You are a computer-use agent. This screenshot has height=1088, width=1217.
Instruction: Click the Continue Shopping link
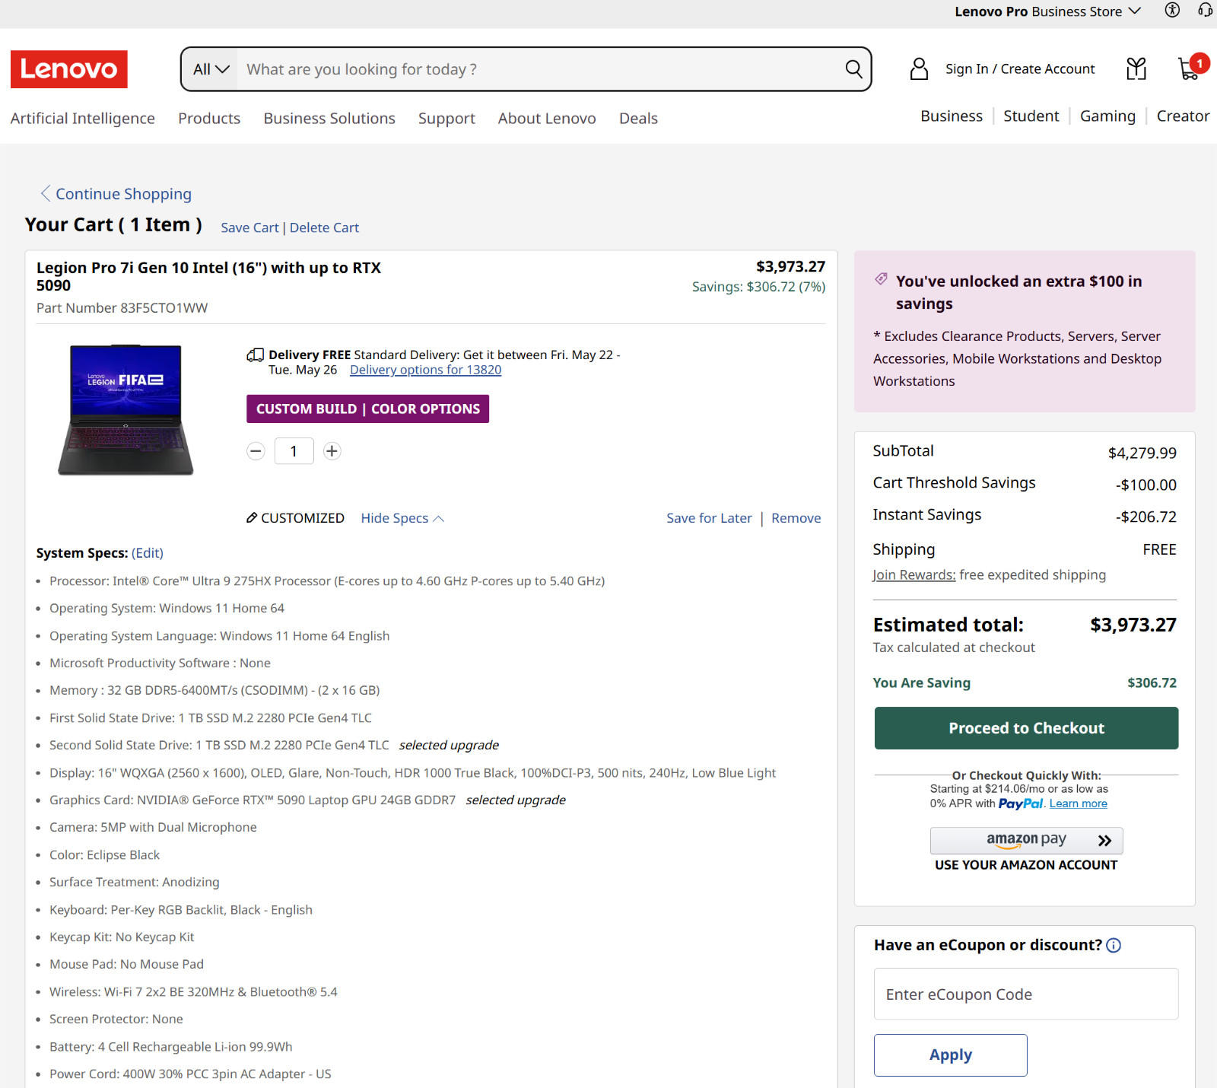[123, 194]
